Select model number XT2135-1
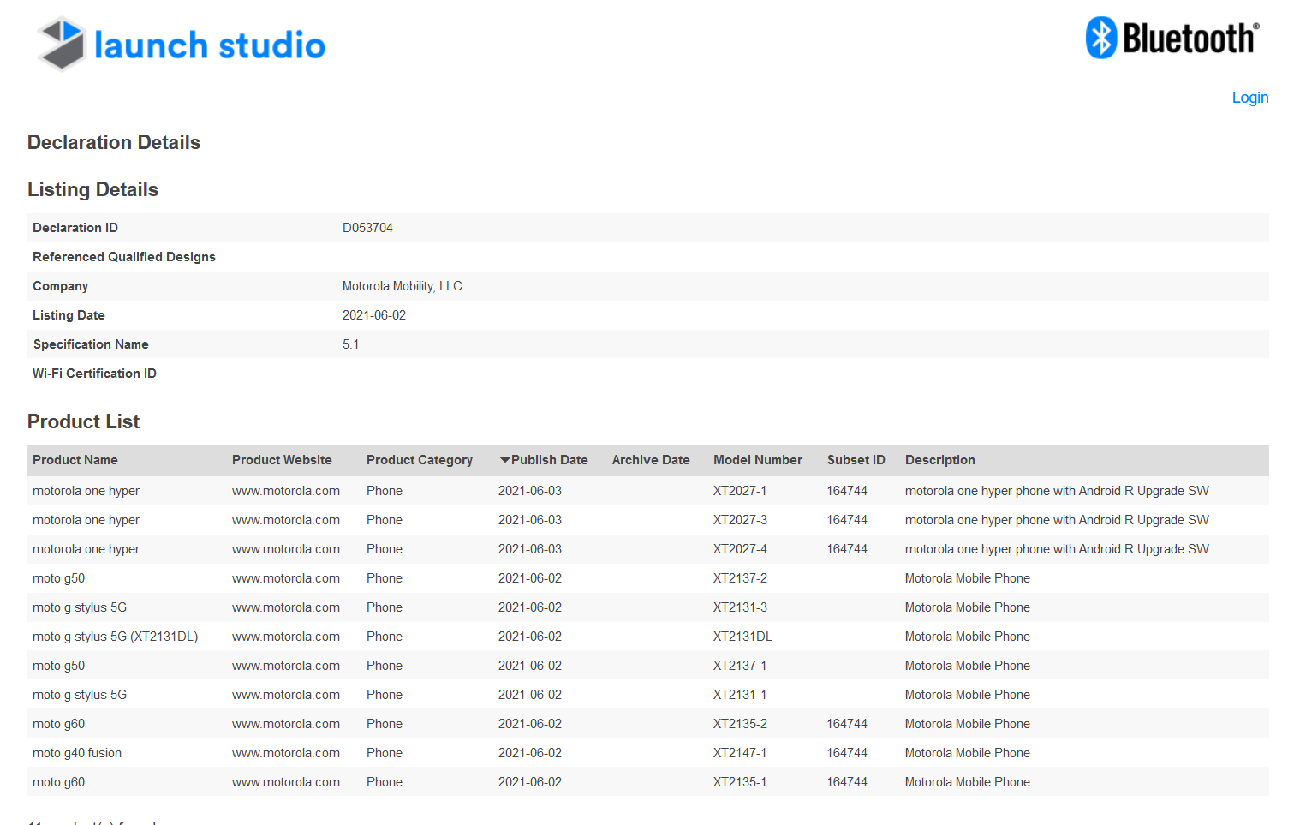Screen dimensions: 1294x825 point(740,782)
